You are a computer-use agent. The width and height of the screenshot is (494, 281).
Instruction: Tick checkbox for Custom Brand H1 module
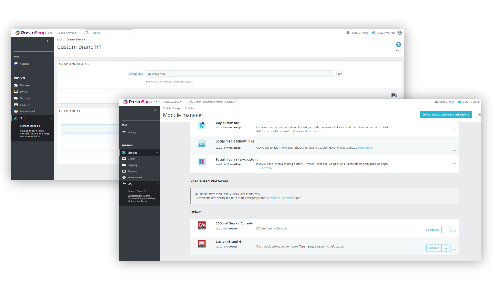click(x=454, y=248)
